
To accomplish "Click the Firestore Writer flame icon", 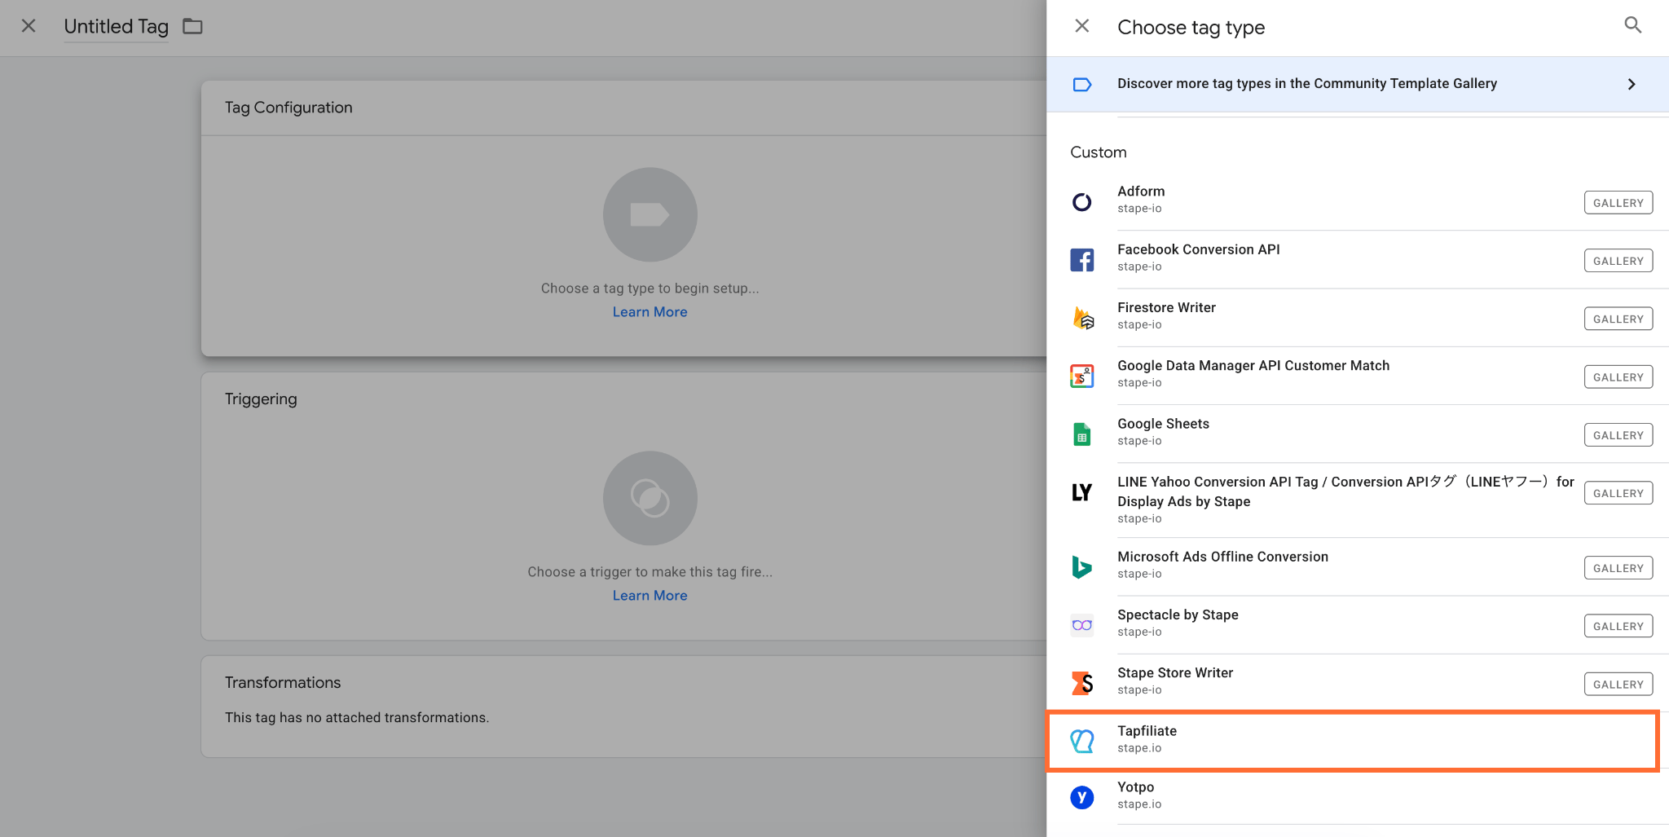I will click(1082, 318).
